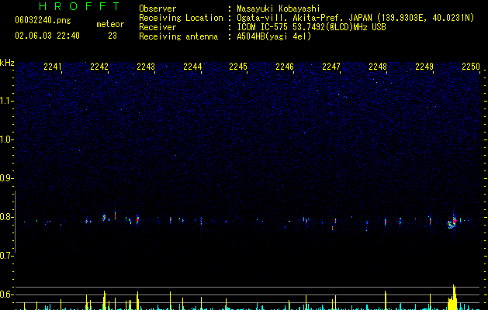Click the 2250 time marker
The width and height of the screenshot is (488, 310).
click(471, 67)
